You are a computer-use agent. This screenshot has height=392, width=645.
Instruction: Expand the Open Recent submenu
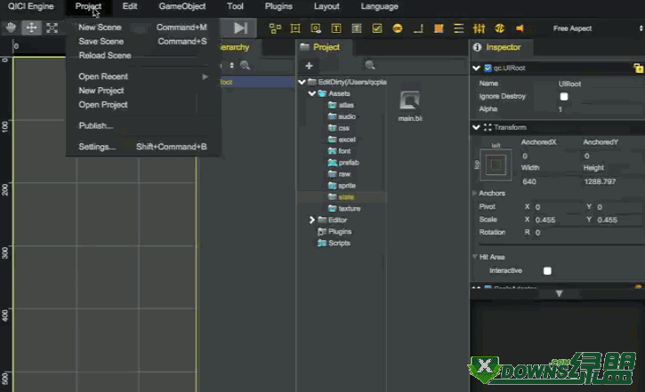[x=142, y=76]
